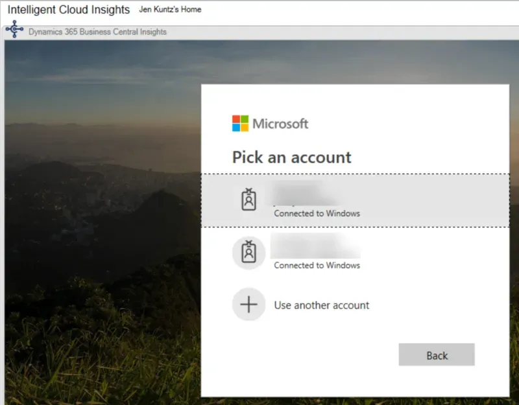The width and height of the screenshot is (519, 405).
Task: Select the second account's blurred name
Action: (315, 248)
